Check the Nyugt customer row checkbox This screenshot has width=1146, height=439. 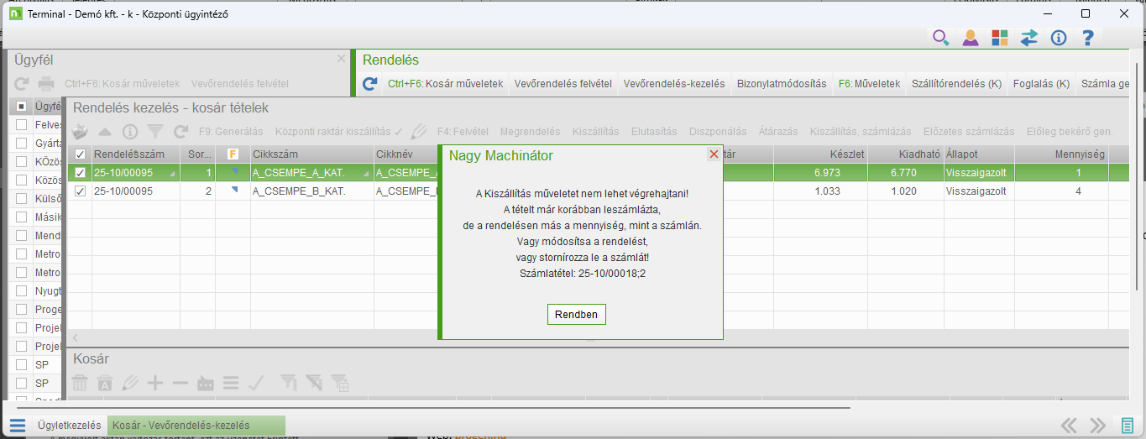tap(22, 291)
